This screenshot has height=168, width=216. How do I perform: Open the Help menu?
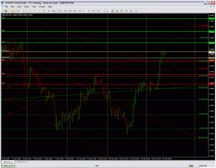50,7
